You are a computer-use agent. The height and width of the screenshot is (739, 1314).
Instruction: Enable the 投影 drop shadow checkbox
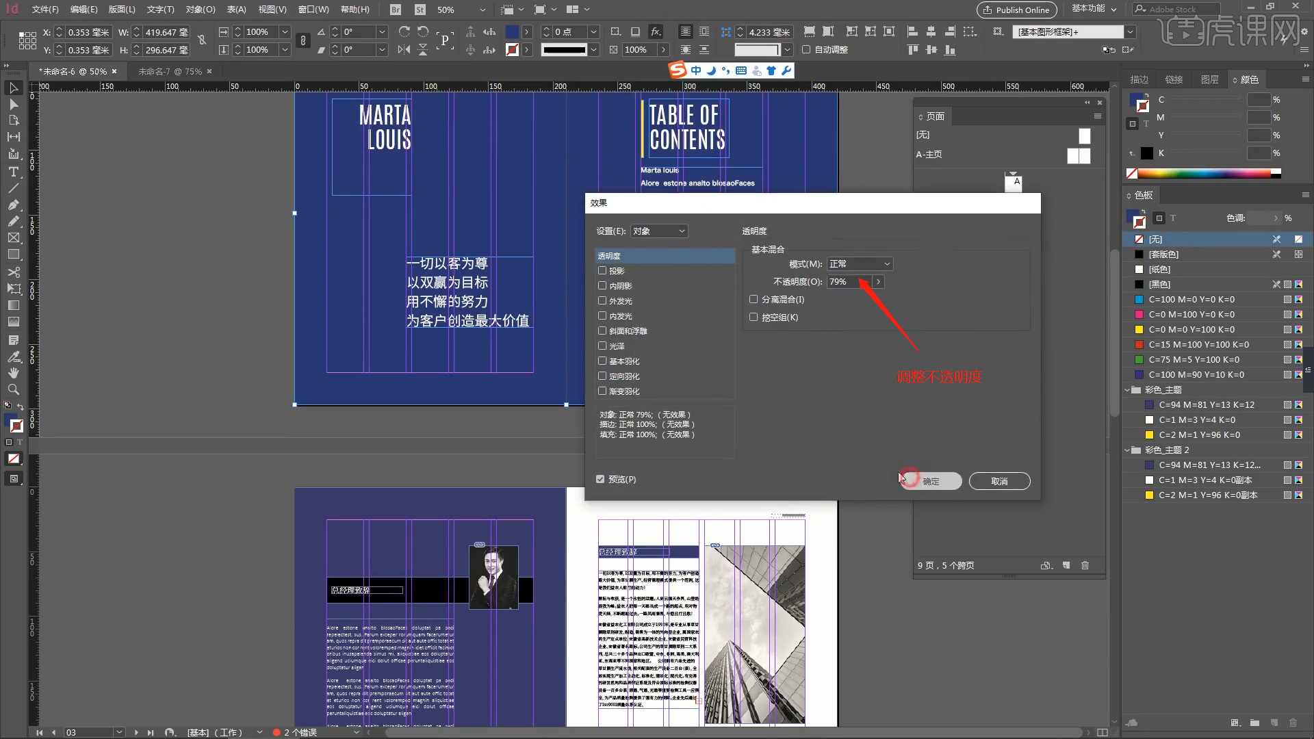602,270
